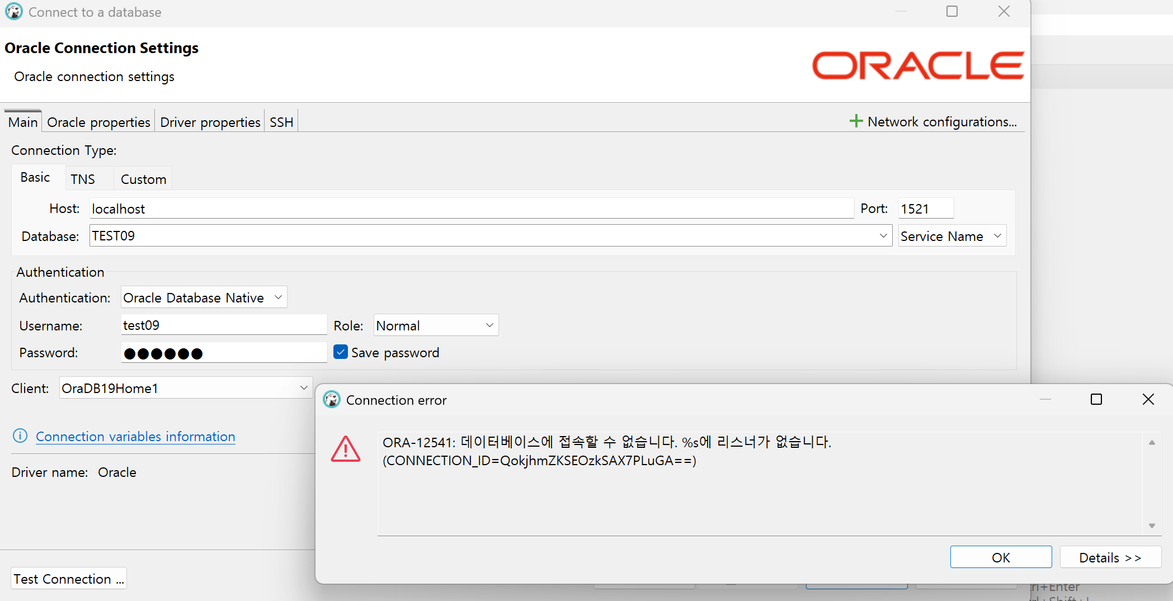The width and height of the screenshot is (1173, 601).
Task: Switch to the SSH tab
Action: pos(281,122)
